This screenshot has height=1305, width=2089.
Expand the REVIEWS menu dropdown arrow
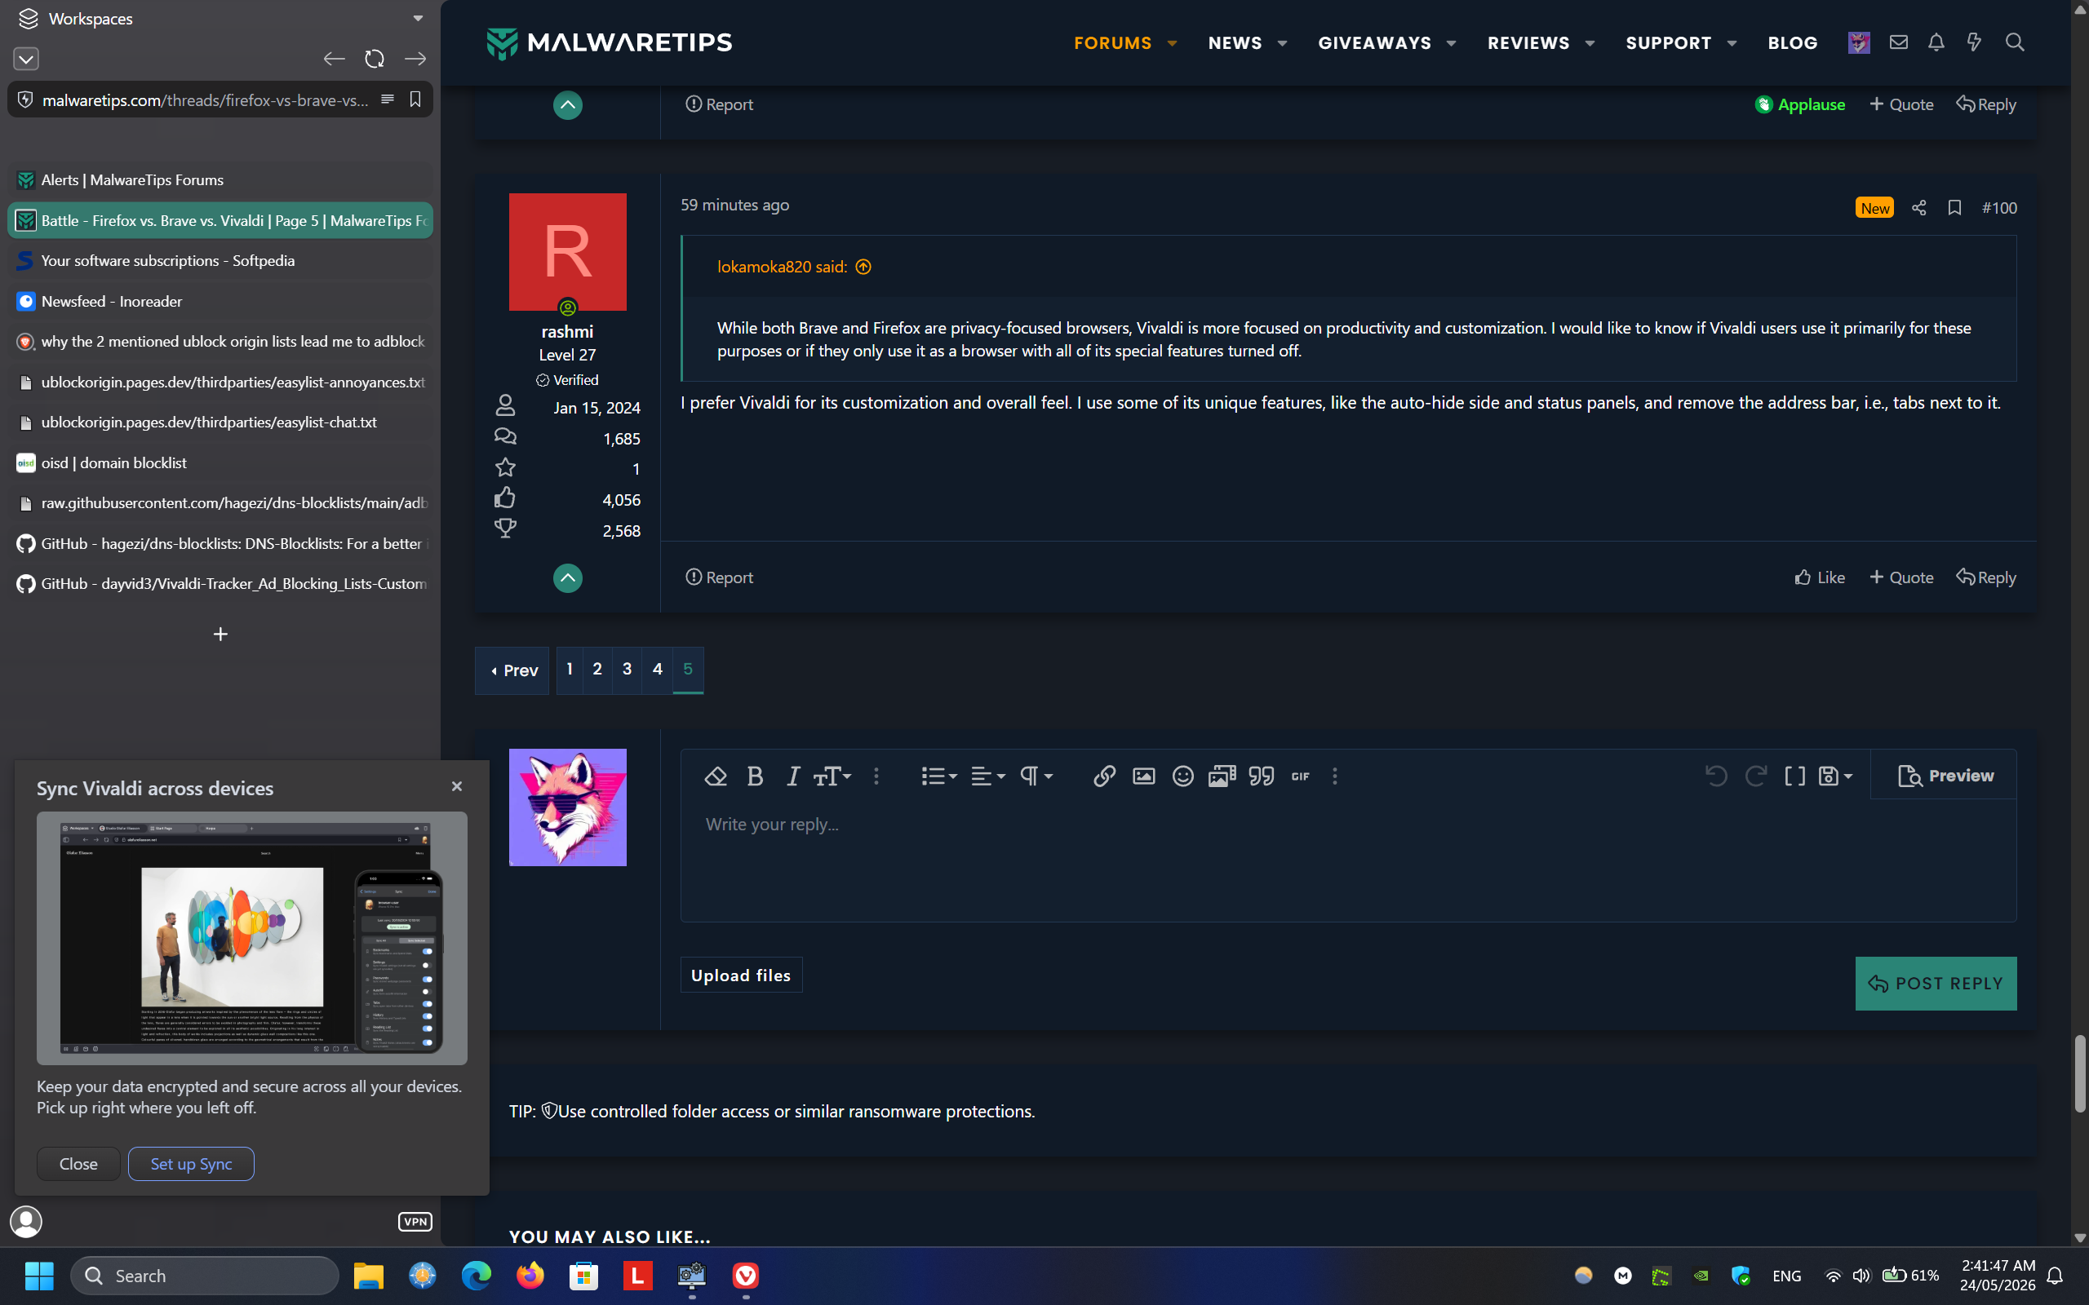(1590, 43)
